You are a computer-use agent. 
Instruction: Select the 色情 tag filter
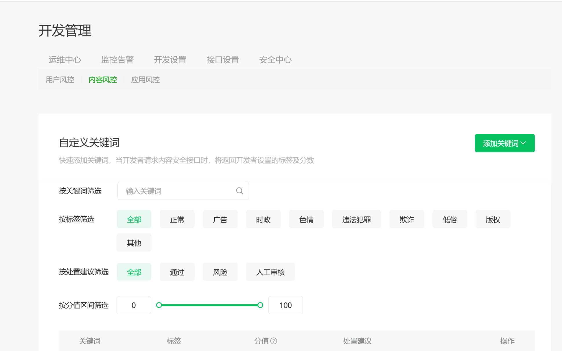tap(306, 220)
